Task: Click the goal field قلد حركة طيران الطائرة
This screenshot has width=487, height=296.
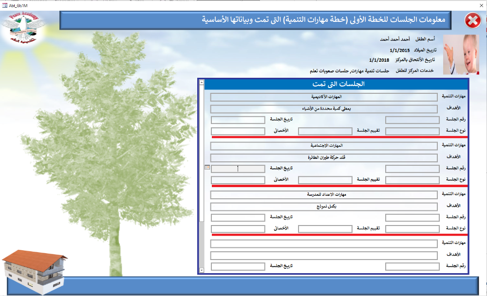Action: 324,157
